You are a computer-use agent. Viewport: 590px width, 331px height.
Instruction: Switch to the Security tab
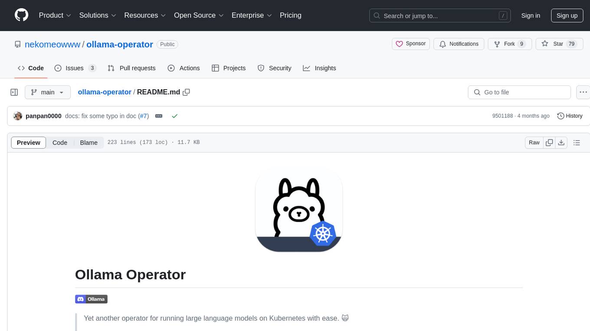[x=274, y=68]
